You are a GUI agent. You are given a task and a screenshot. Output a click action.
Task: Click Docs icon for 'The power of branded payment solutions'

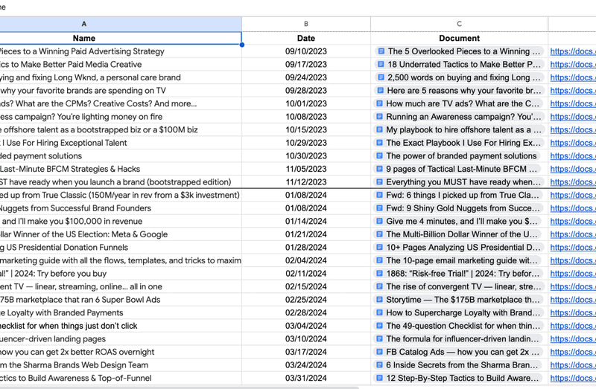tap(381, 156)
